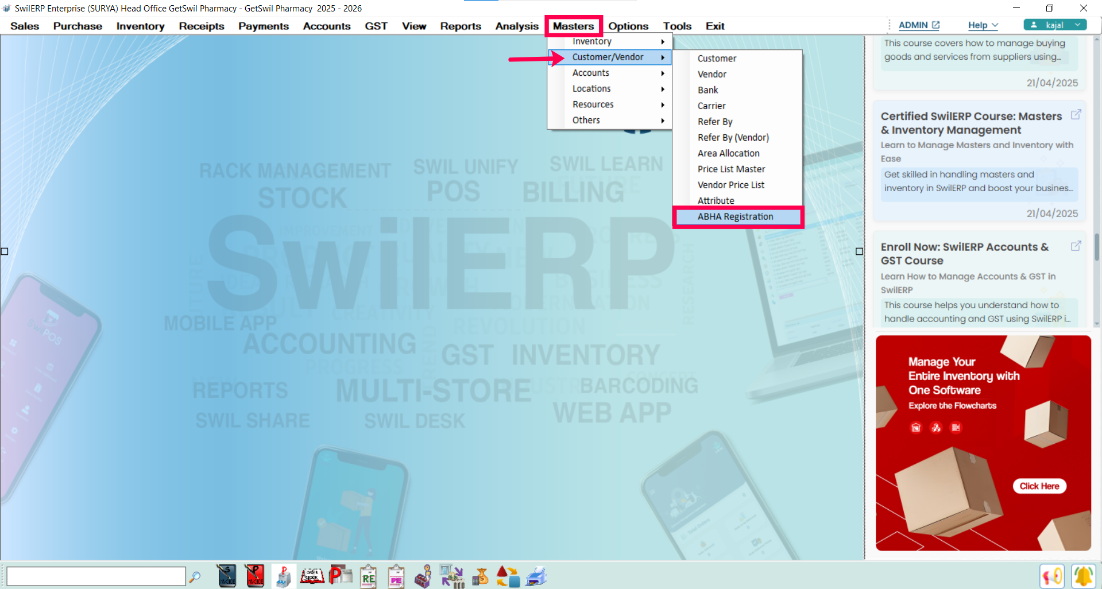This screenshot has width=1102, height=589.
Task: Click the magnifier search icon in bottom bar
Action: [195, 576]
